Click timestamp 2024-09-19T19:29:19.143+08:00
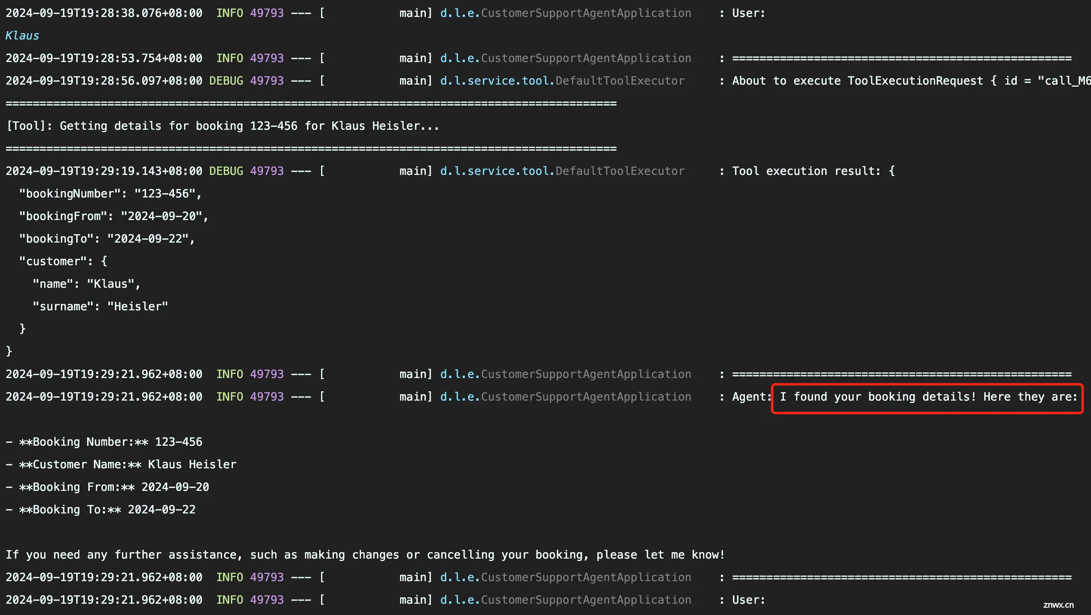Screen dimensions: 1091x615 104,171
